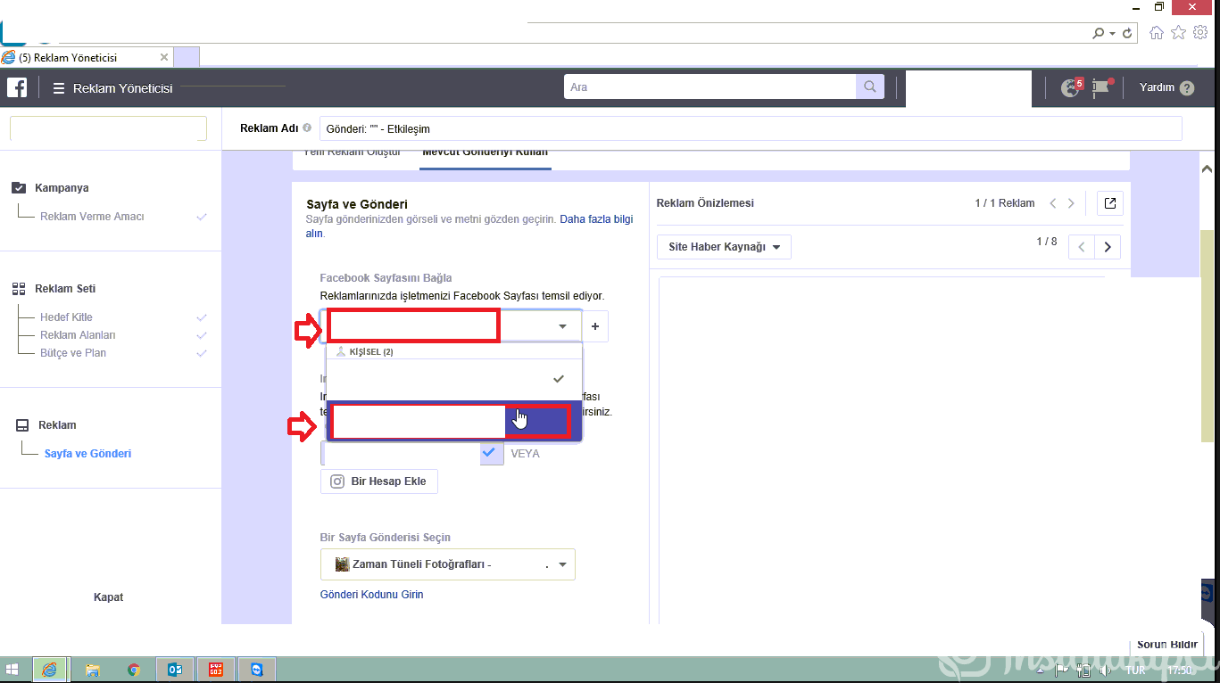Open the Zaman Tüneli Fotoğrafları post dropdown
This screenshot has height=683, width=1220.
point(448,564)
